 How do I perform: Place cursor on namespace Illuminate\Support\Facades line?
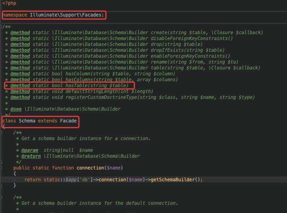coord(53,15)
